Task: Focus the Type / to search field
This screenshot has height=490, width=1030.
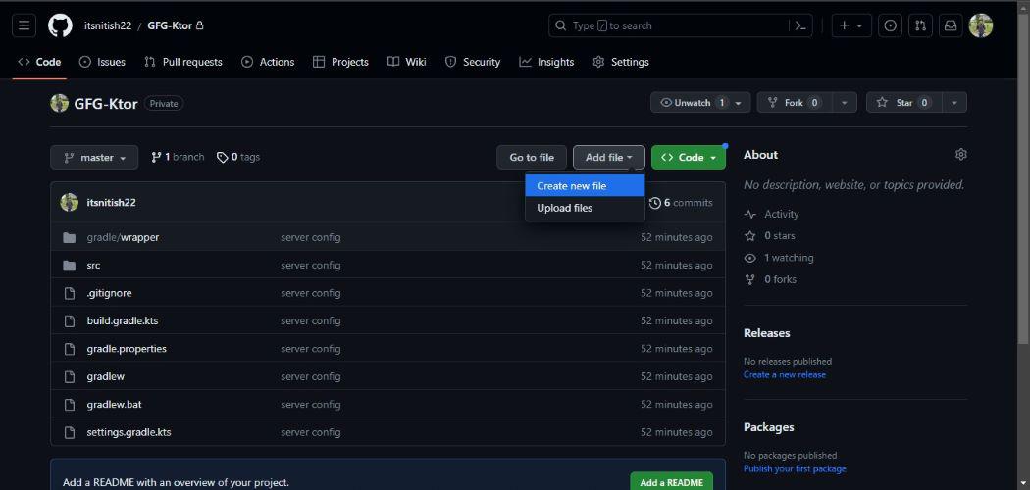Action: pyautogui.click(x=669, y=25)
